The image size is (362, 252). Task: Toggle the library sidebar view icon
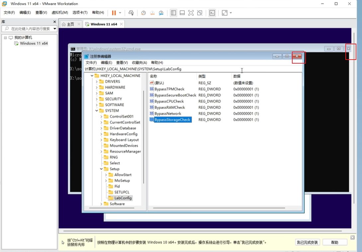tap(173, 13)
